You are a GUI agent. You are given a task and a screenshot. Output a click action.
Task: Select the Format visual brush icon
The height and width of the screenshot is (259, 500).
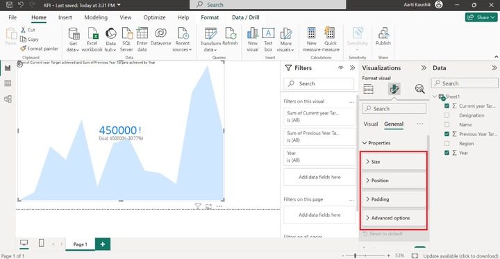coord(394,90)
